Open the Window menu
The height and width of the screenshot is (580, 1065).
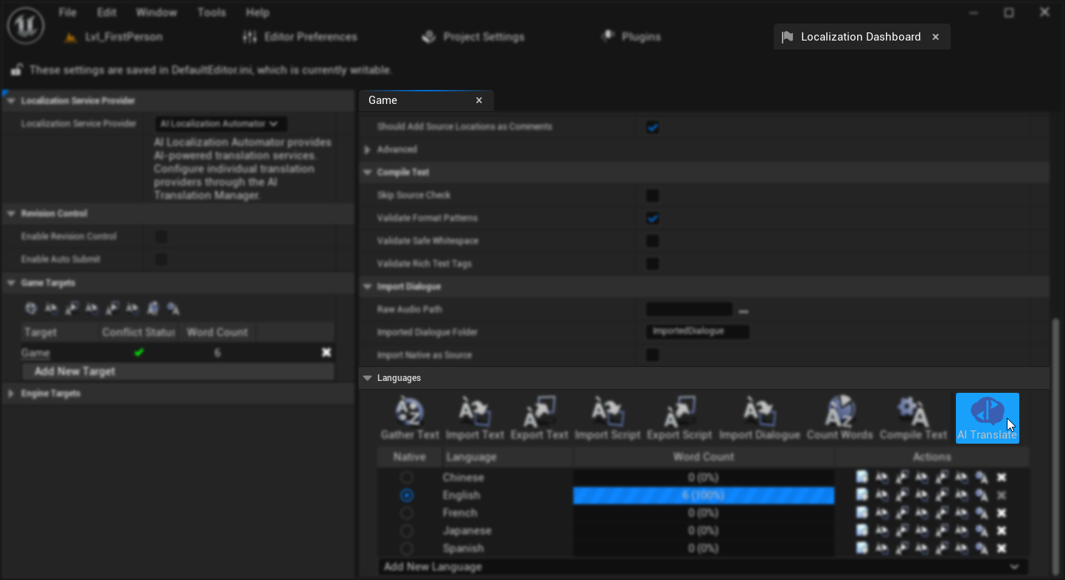pyautogui.click(x=156, y=12)
